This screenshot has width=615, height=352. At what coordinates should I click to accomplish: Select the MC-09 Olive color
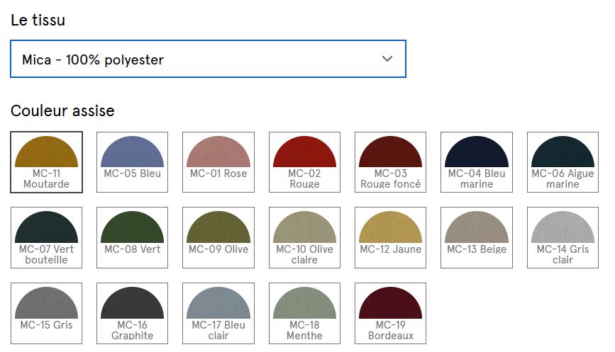(218, 237)
